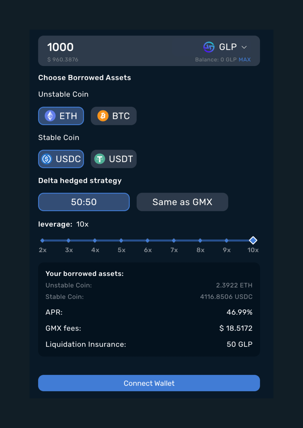The height and width of the screenshot is (428, 303).
Task: Click the MAX balance link
Action: 245,59
